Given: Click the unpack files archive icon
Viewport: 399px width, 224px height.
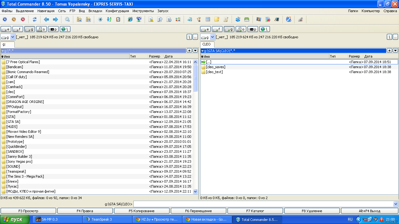Looking at the screenshot, I should [88, 19].
